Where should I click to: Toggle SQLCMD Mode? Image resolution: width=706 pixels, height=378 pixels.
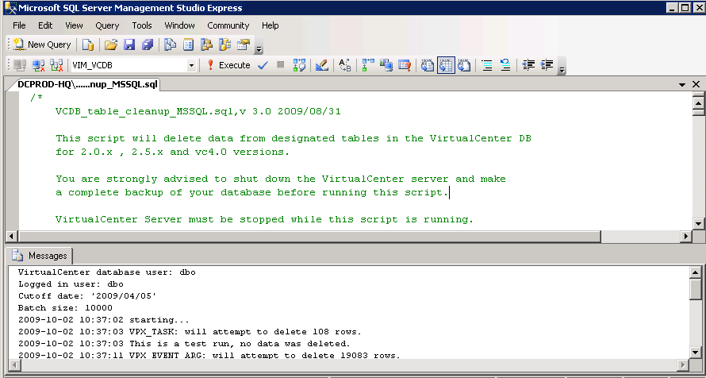coord(405,65)
